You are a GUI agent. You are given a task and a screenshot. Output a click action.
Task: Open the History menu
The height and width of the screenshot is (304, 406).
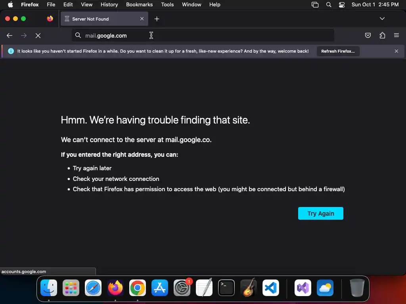click(x=109, y=4)
